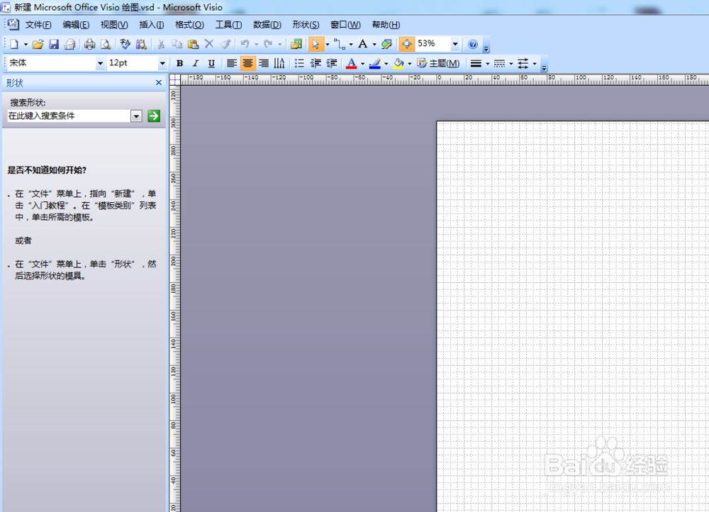Image resolution: width=709 pixels, height=512 pixels.
Task: Expand the Connector tool dropdown arrow
Action: coord(351,45)
